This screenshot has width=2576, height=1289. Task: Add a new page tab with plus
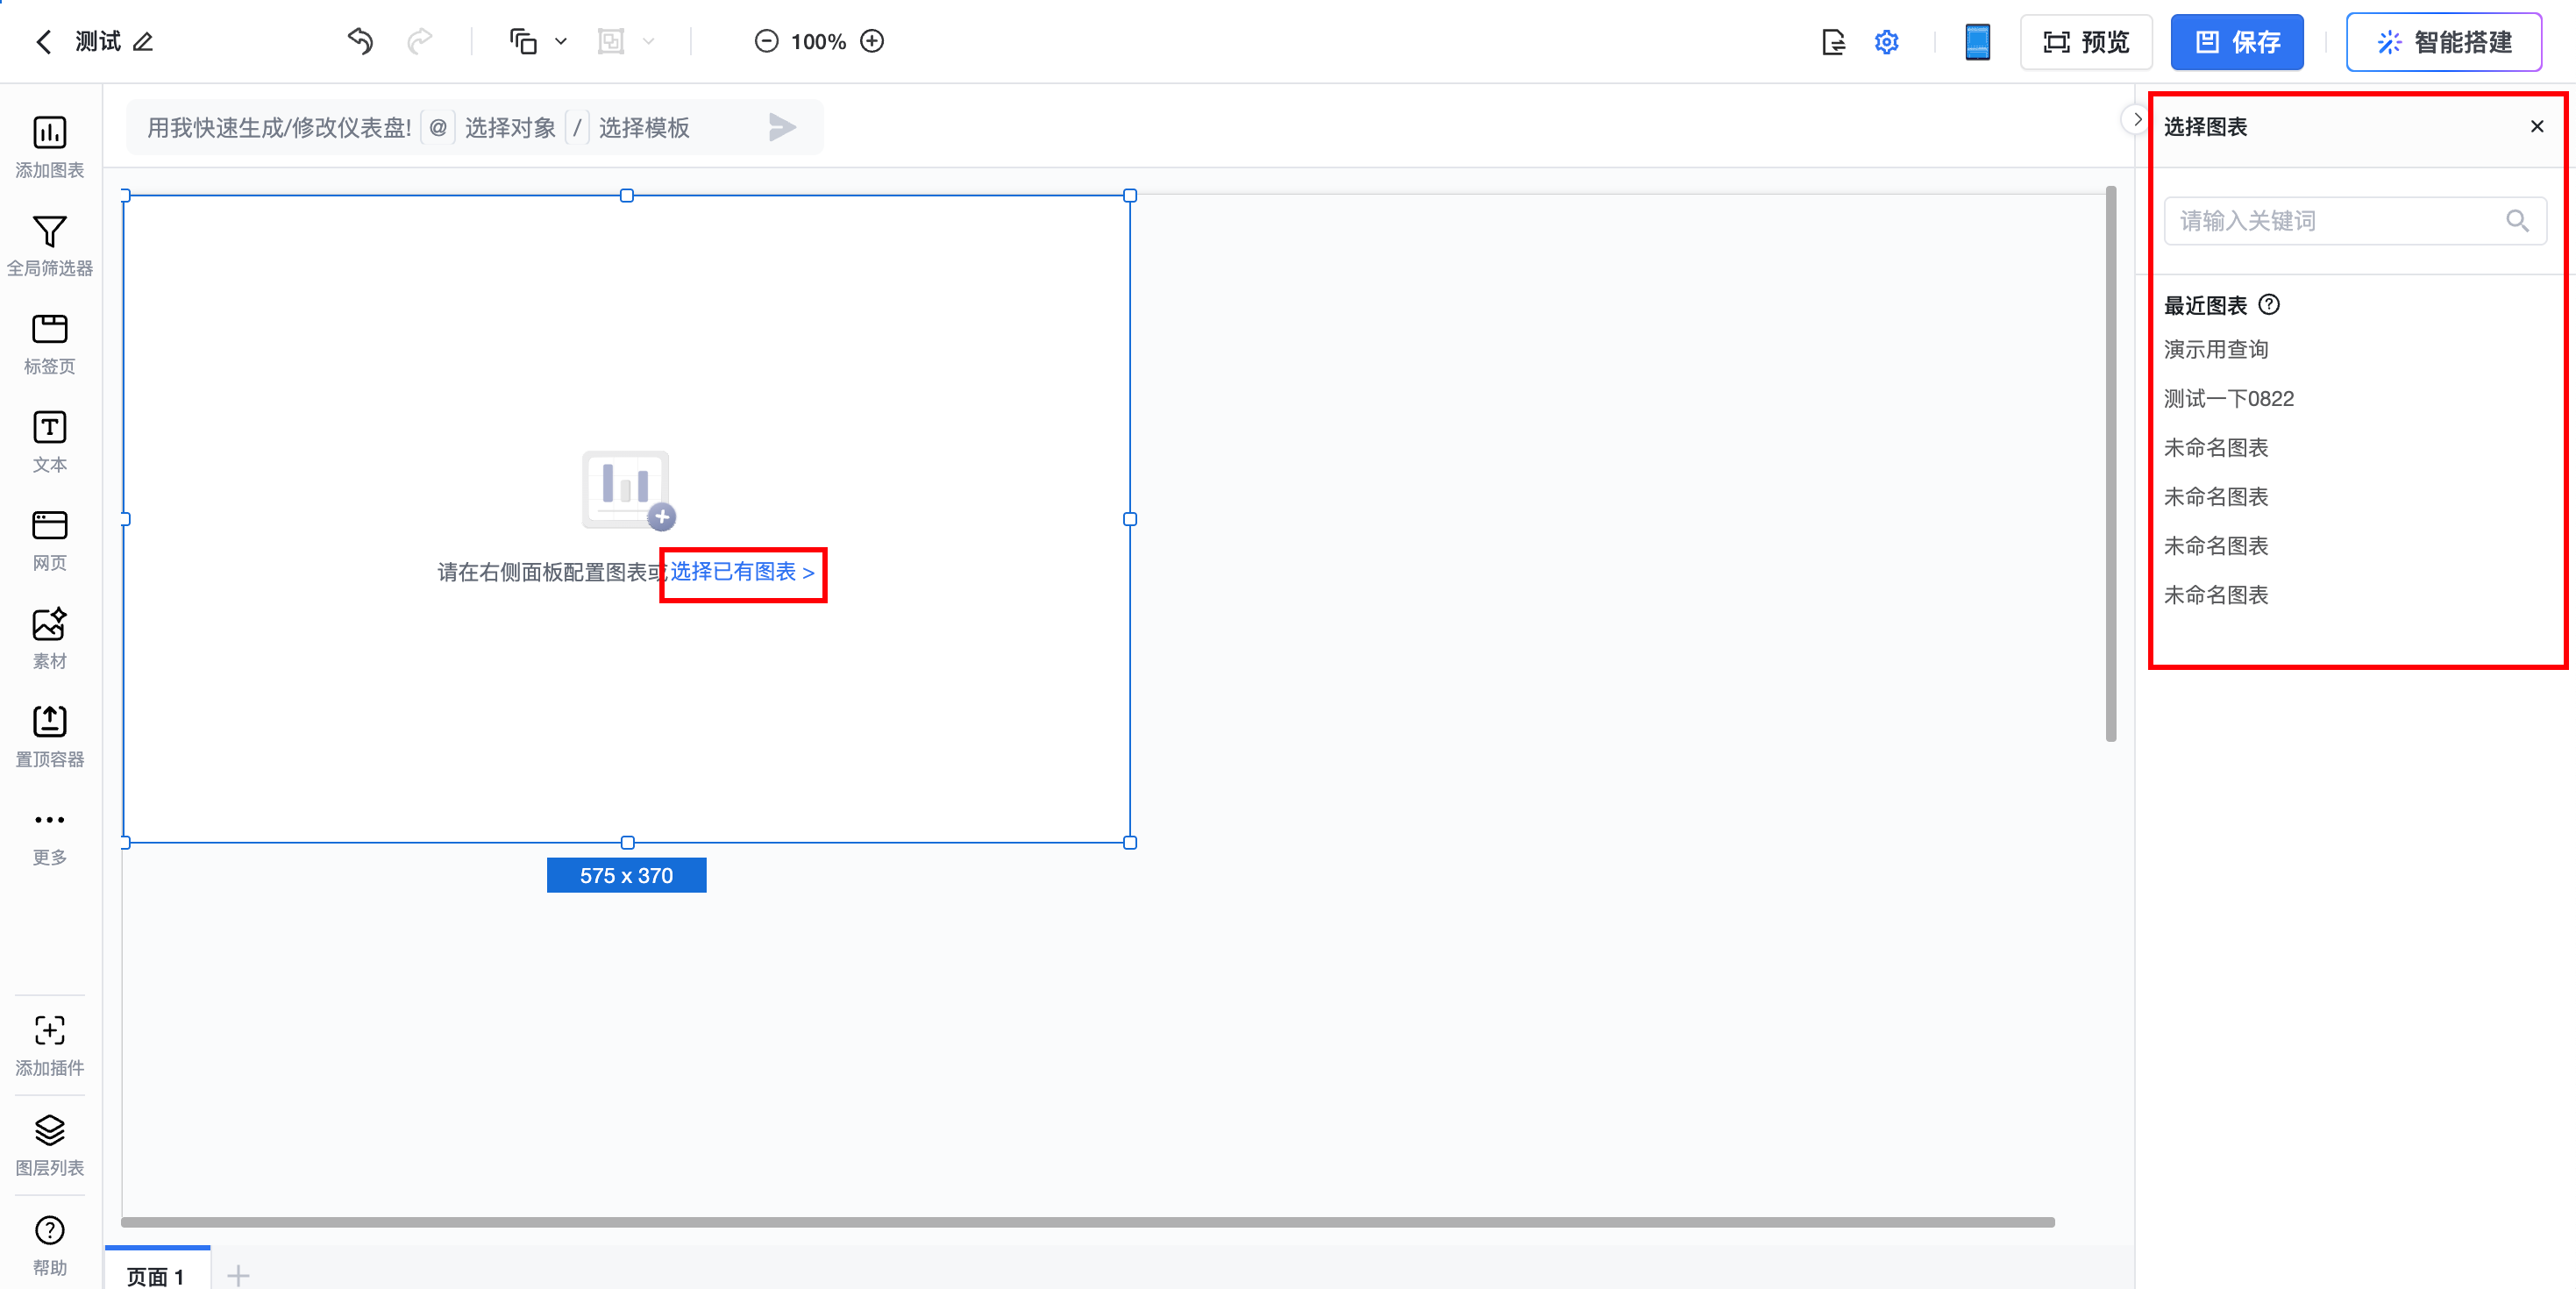pos(238,1274)
